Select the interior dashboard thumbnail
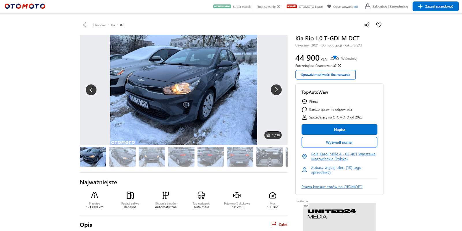Screen dimensions: 462x231 click(269, 157)
